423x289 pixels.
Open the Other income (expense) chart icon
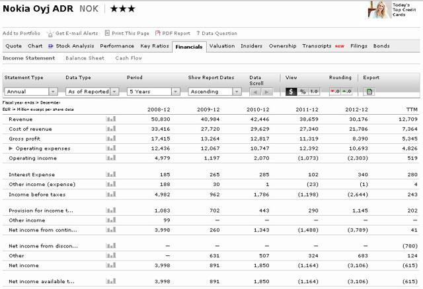tap(111, 184)
